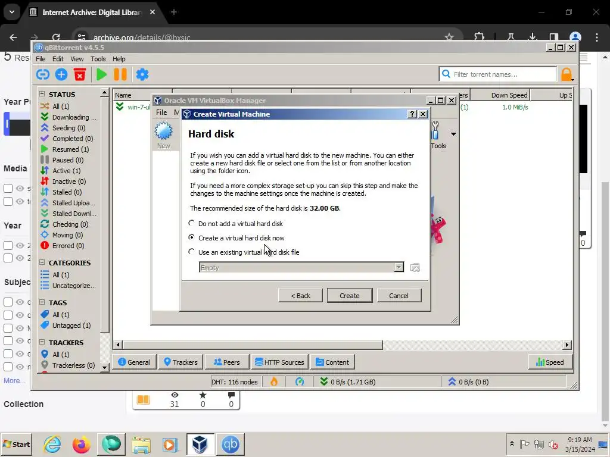The width and height of the screenshot is (610, 457).
Task: Switch to Content tab
Action: (x=332, y=362)
